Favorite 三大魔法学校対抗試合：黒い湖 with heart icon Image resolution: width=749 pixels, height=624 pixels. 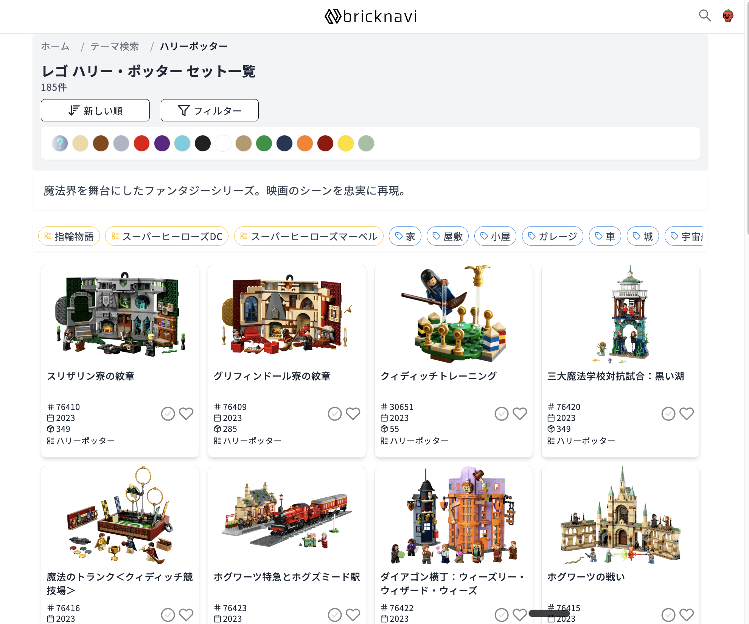click(687, 413)
